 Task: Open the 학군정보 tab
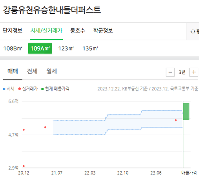103,31
